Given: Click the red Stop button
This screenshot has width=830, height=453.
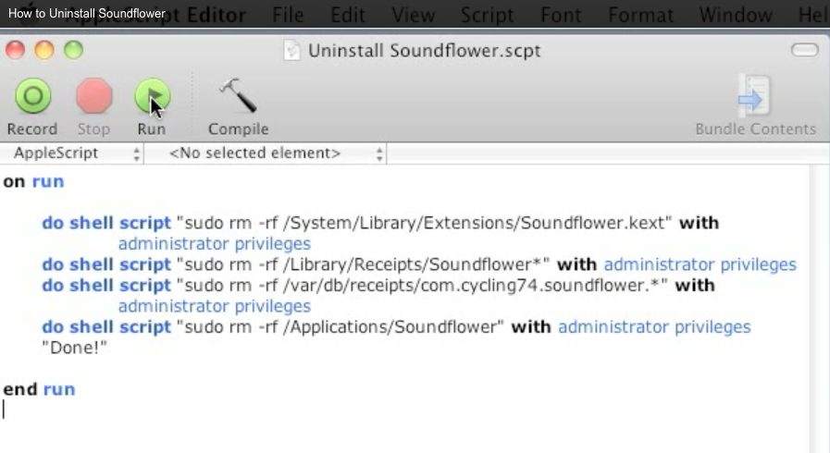Looking at the screenshot, I should [x=94, y=96].
